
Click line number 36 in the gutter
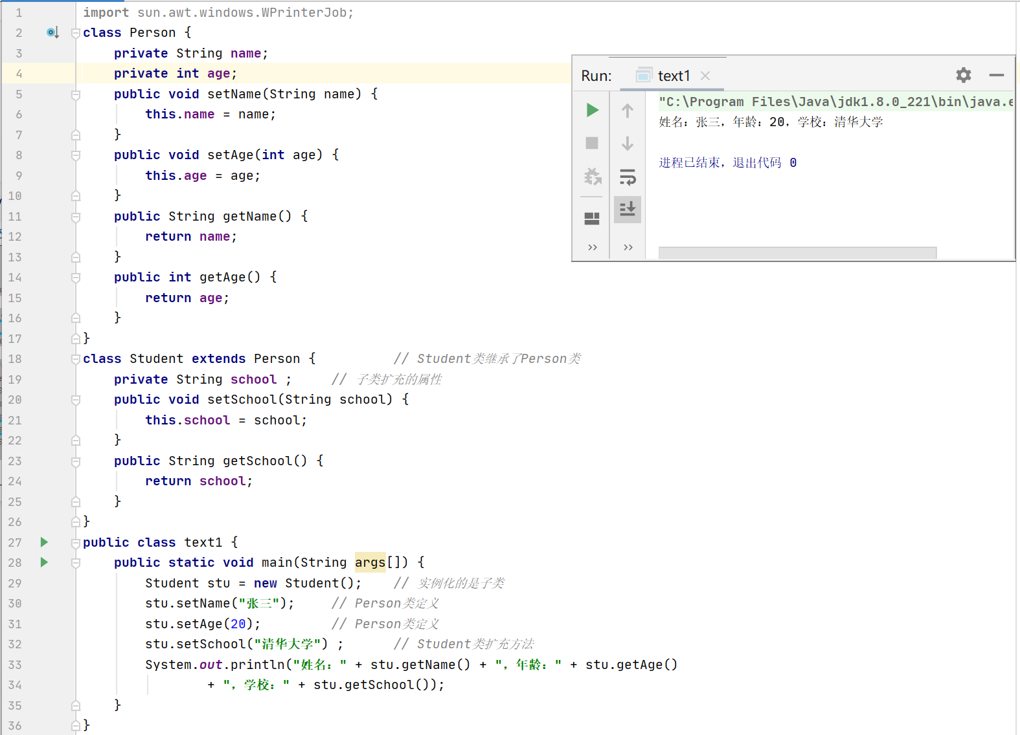click(15, 726)
